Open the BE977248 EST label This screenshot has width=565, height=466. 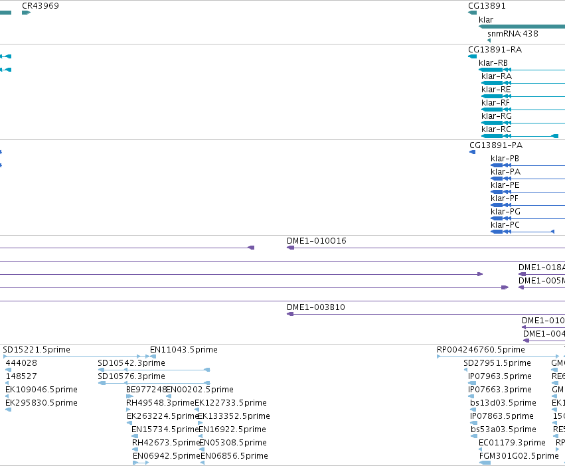point(146,390)
